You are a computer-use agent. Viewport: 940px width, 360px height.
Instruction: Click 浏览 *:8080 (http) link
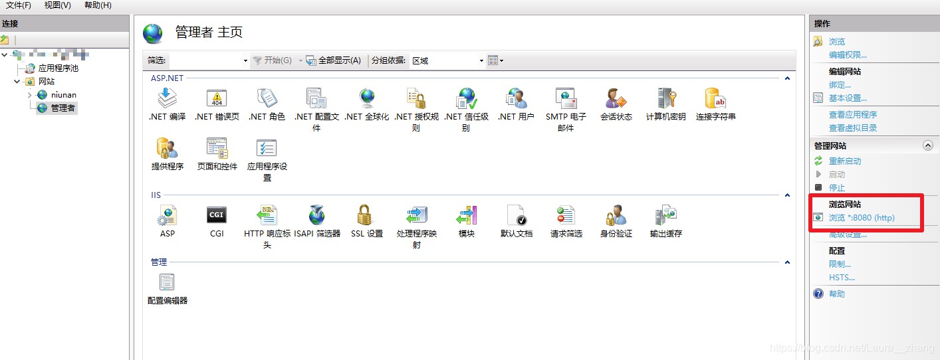pyautogui.click(x=862, y=217)
